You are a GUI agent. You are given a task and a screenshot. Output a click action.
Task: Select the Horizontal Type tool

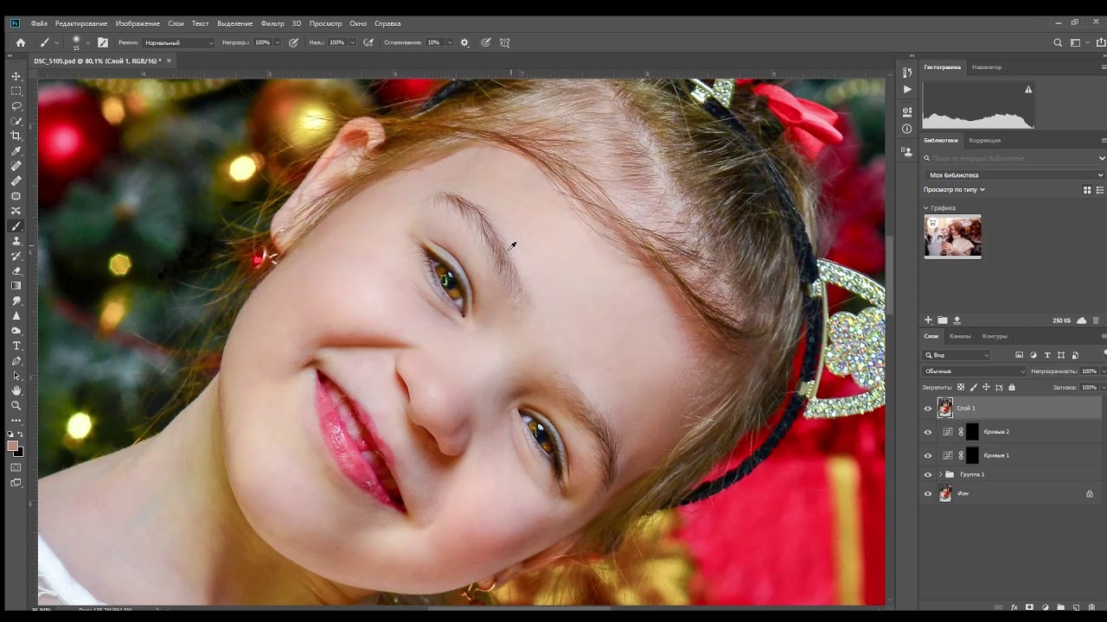[x=16, y=346]
